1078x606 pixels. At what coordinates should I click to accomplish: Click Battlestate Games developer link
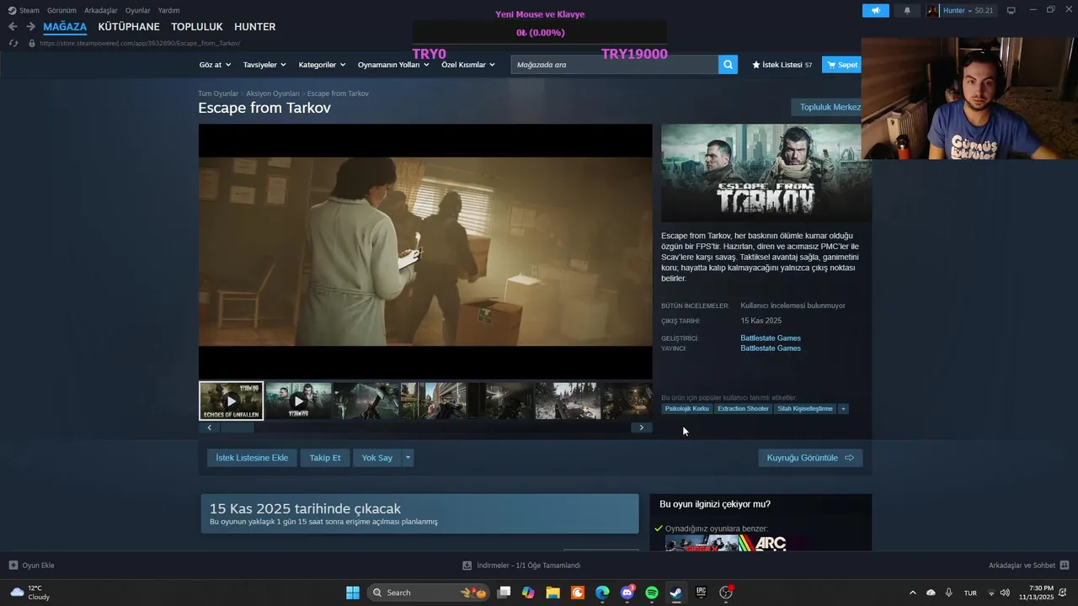click(x=771, y=338)
